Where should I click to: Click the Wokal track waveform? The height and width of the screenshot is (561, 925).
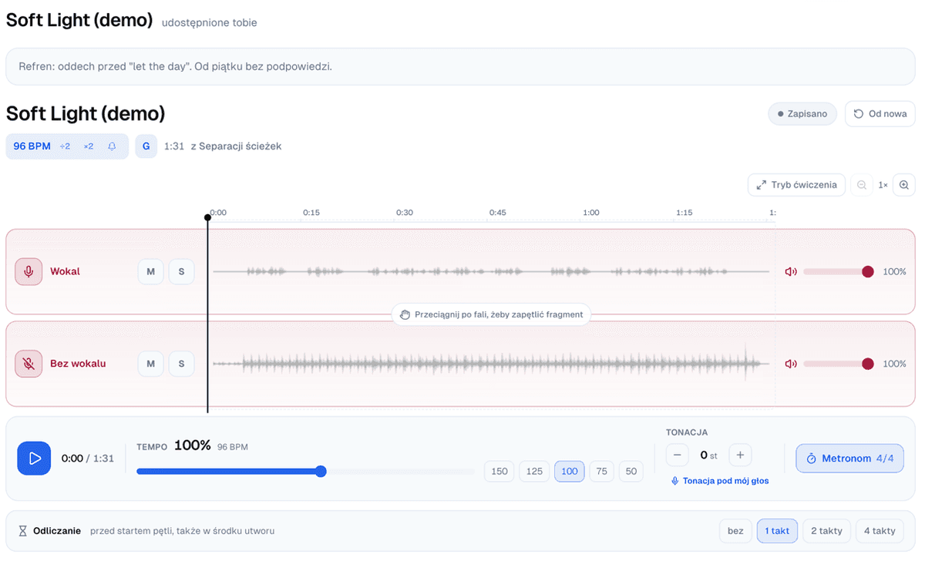[x=491, y=271]
